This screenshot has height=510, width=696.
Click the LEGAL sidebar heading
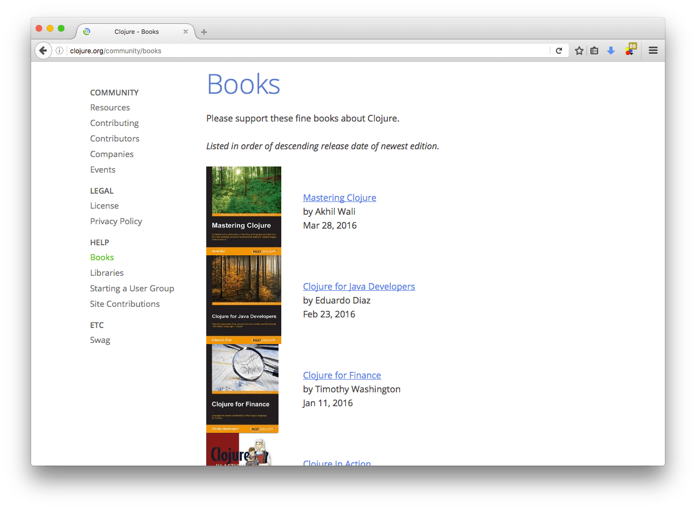[x=102, y=191]
